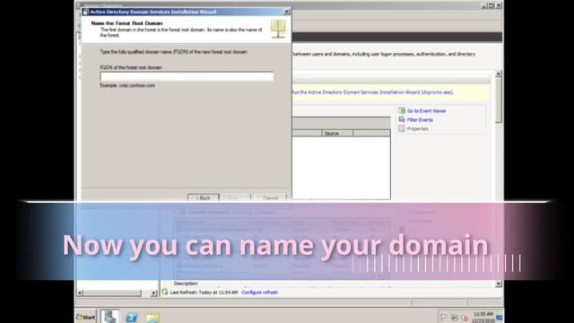Screen dimensions: 574x323
Task: Click the red alert tray icon
Action: click(x=465, y=318)
